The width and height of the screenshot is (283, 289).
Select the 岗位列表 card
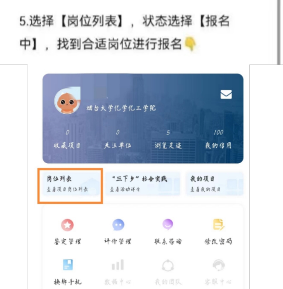[x=71, y=184]
